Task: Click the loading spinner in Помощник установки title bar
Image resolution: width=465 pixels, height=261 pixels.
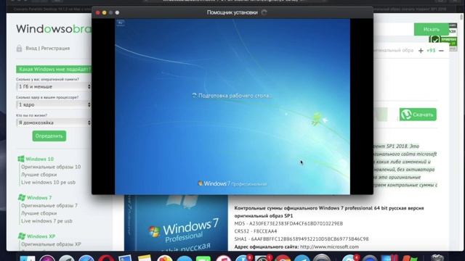Action: (264, 12)
